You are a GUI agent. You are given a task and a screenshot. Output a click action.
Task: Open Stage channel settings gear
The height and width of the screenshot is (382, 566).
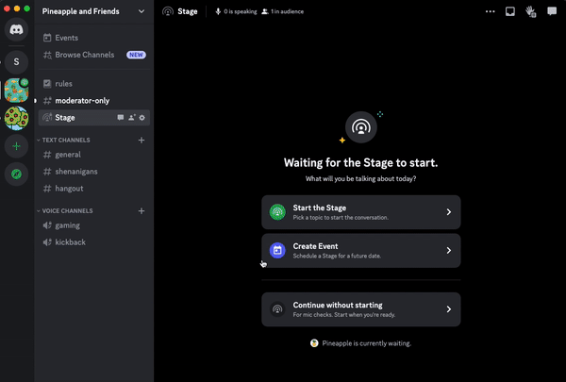tap(142, 118)
